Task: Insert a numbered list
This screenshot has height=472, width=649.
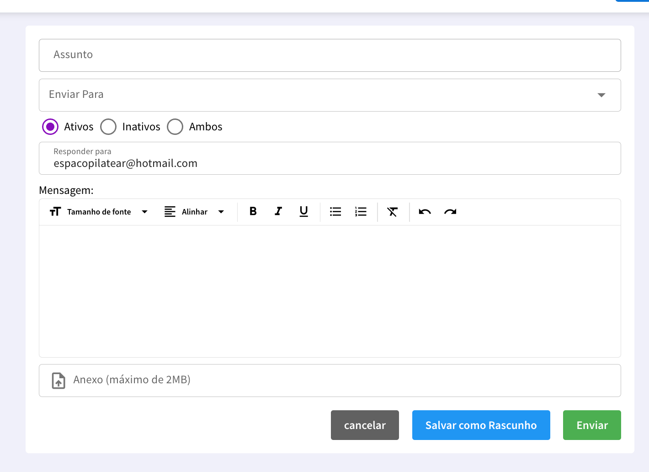Action: [361, 212]
